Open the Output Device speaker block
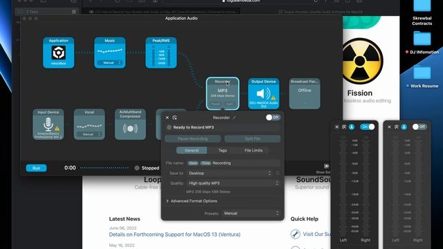 [x=264, y=93]
